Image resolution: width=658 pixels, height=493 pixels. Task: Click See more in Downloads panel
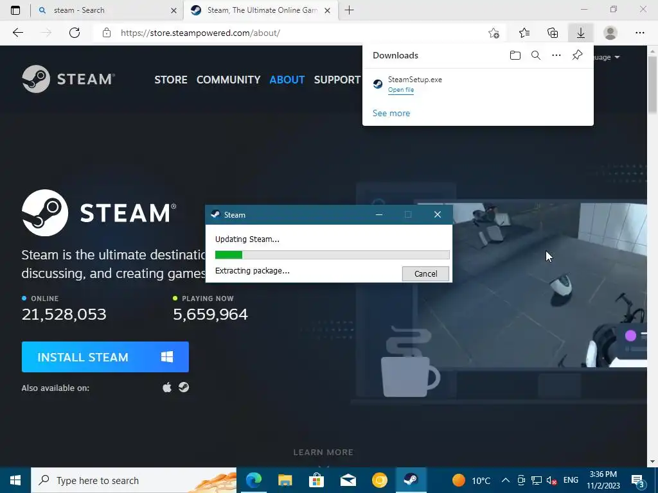point(391,113)
